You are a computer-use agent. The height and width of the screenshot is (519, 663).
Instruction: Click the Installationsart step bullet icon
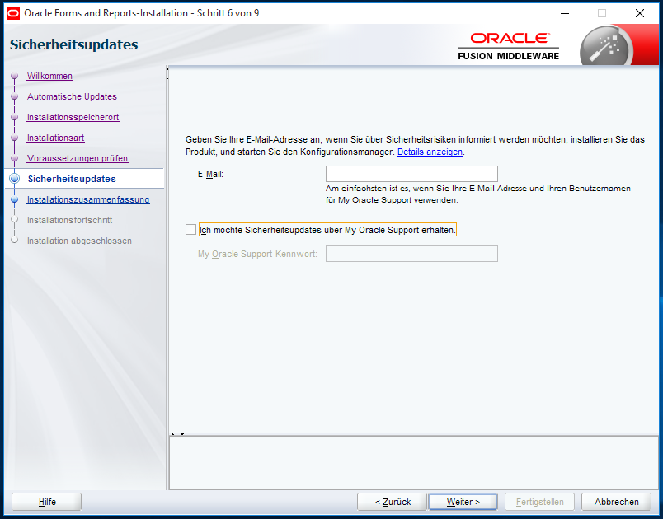[15, 138]
